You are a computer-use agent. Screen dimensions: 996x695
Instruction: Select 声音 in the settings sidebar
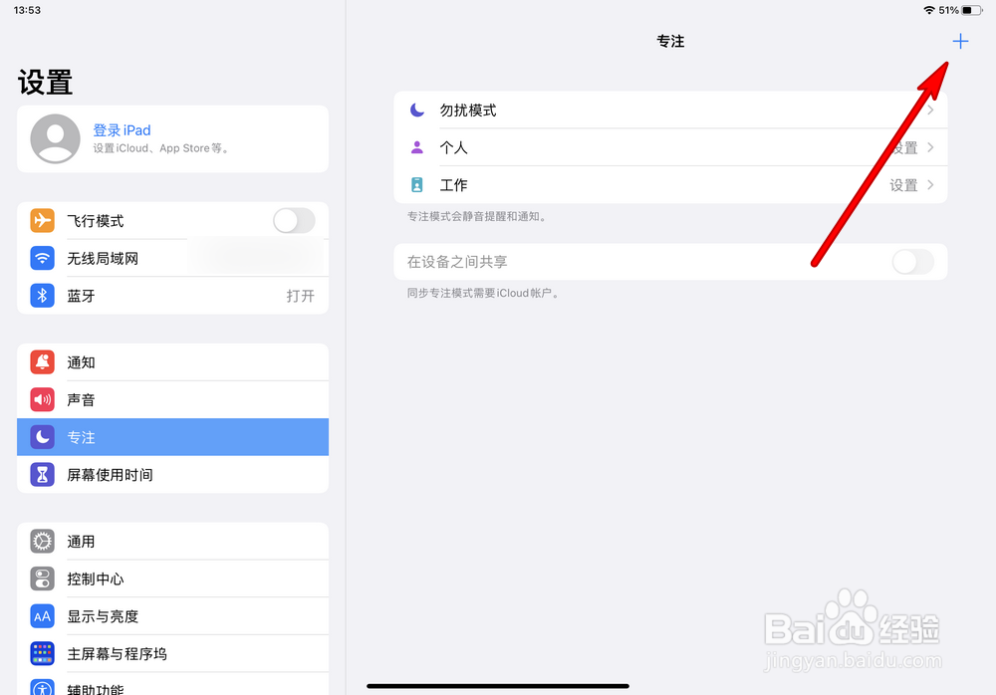pos(172,399)
